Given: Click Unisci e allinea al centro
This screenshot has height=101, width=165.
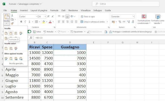Looking at the screenshot, I should click(93, 22).
